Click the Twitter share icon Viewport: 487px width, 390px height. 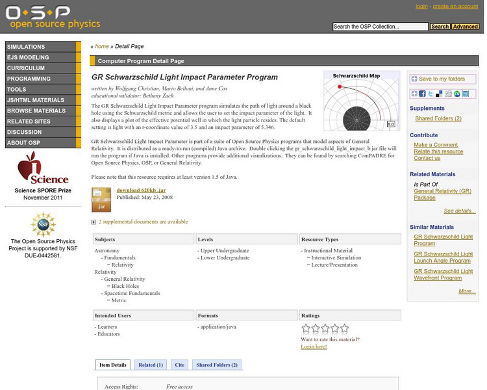(x=431, y=94)
